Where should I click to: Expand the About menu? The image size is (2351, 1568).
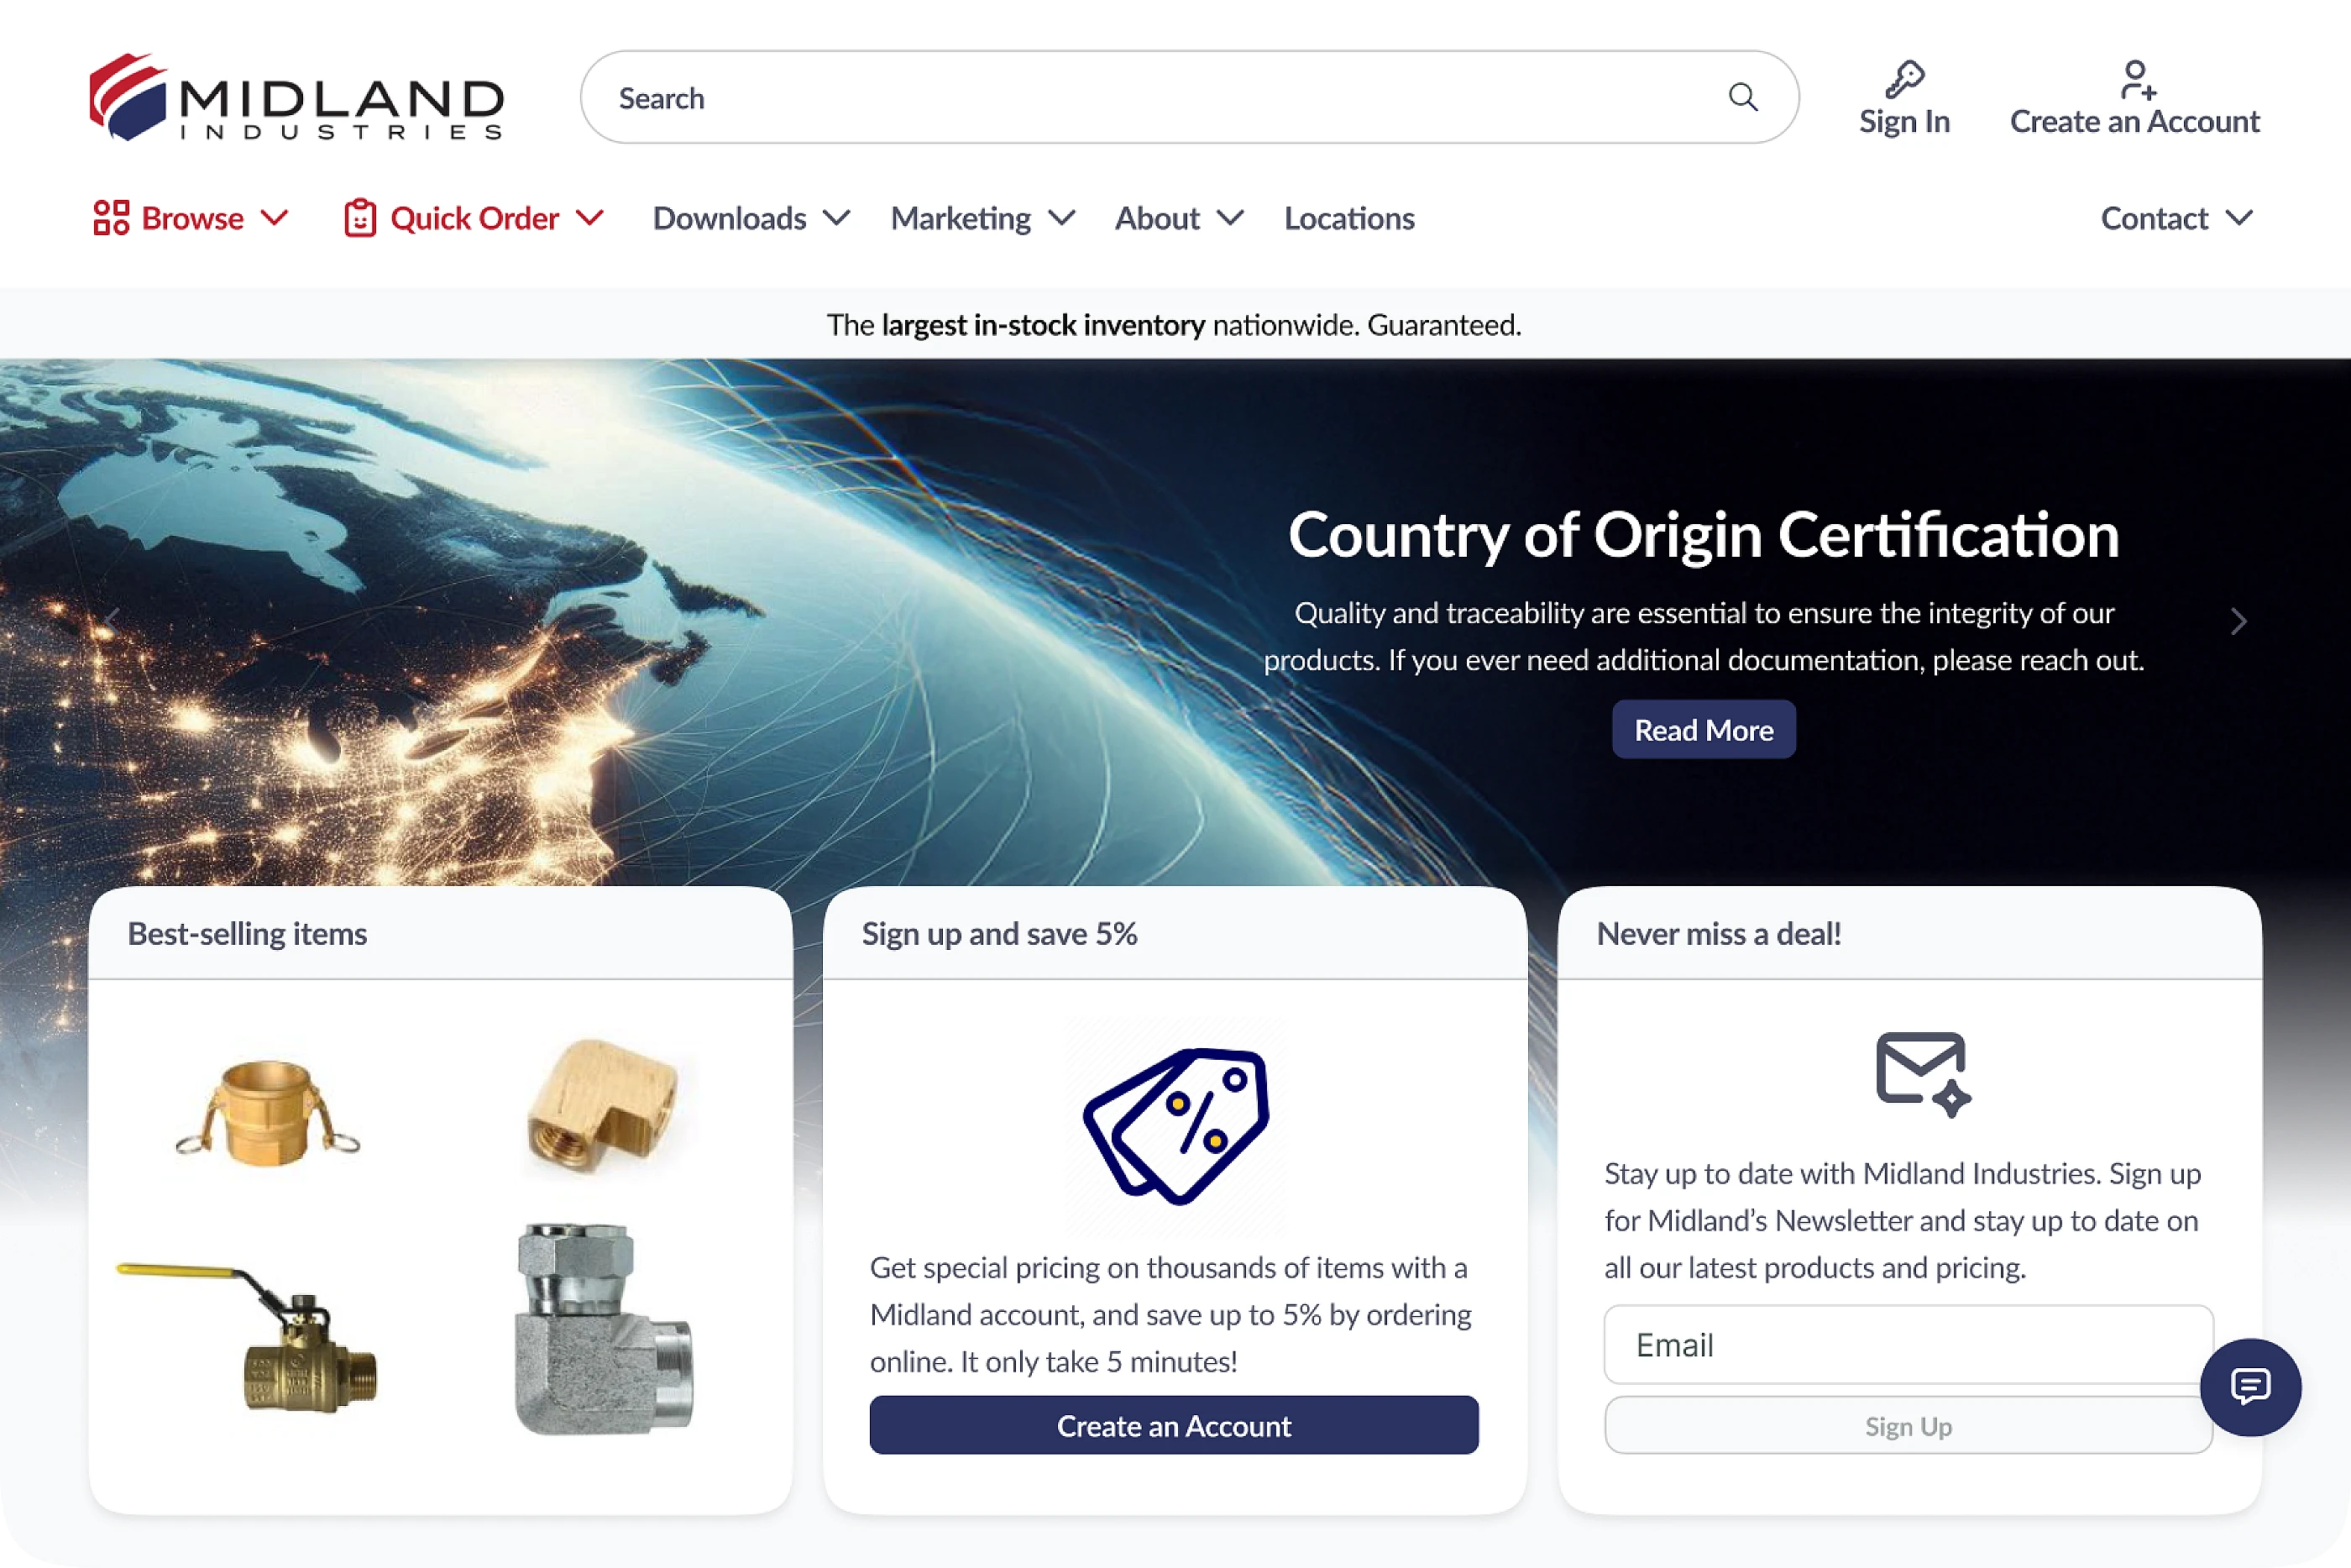(x=1179, y=218)
